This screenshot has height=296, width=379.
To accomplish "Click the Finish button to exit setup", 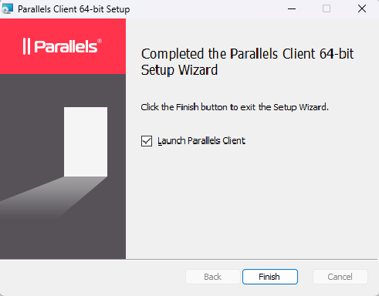I will point(270,277).
